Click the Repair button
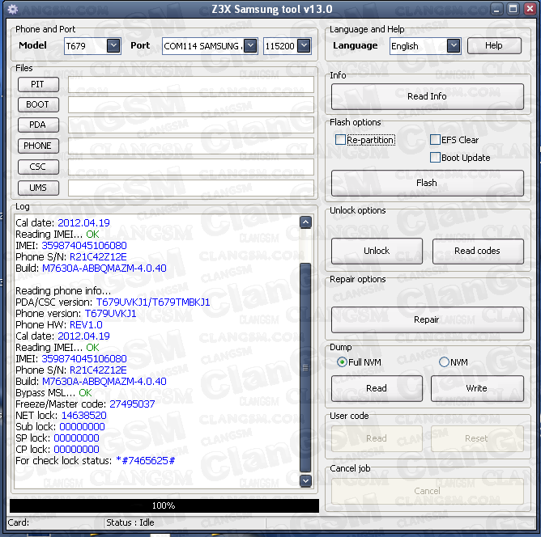The height and width of the screenshot is (537, 541). coord(427,319)
